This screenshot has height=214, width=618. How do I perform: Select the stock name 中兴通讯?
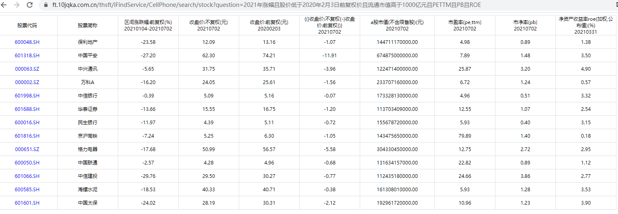(88, 69)
